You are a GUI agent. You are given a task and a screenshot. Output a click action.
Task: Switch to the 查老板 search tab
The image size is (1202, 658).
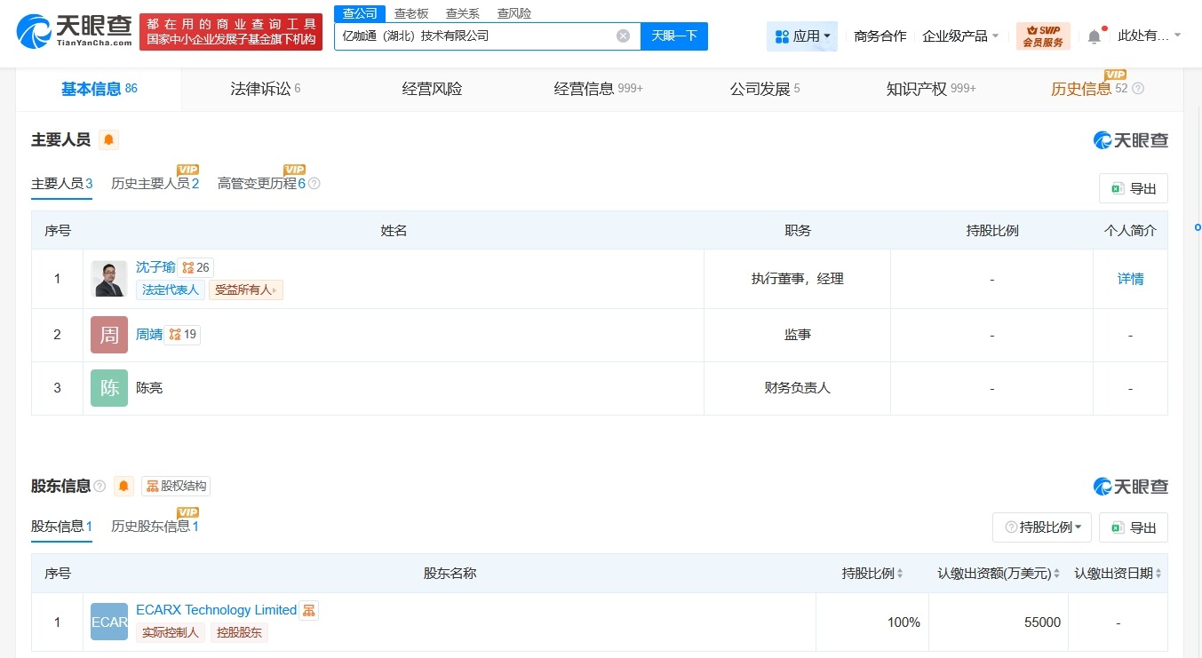point(410,13)
